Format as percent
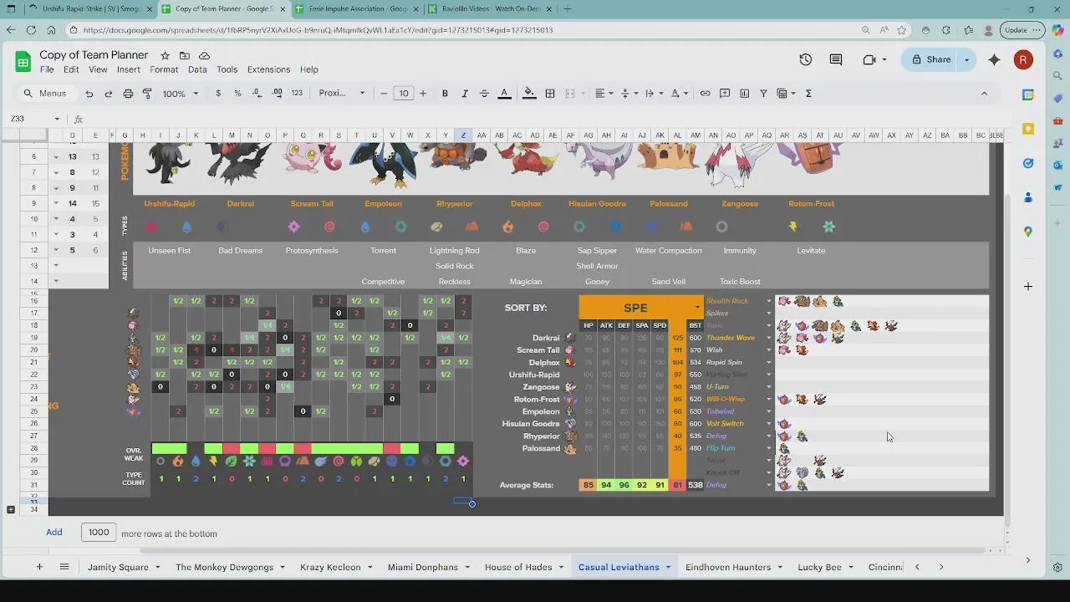The width and height of the screenshot is (1070, 602). pos(237,94)
